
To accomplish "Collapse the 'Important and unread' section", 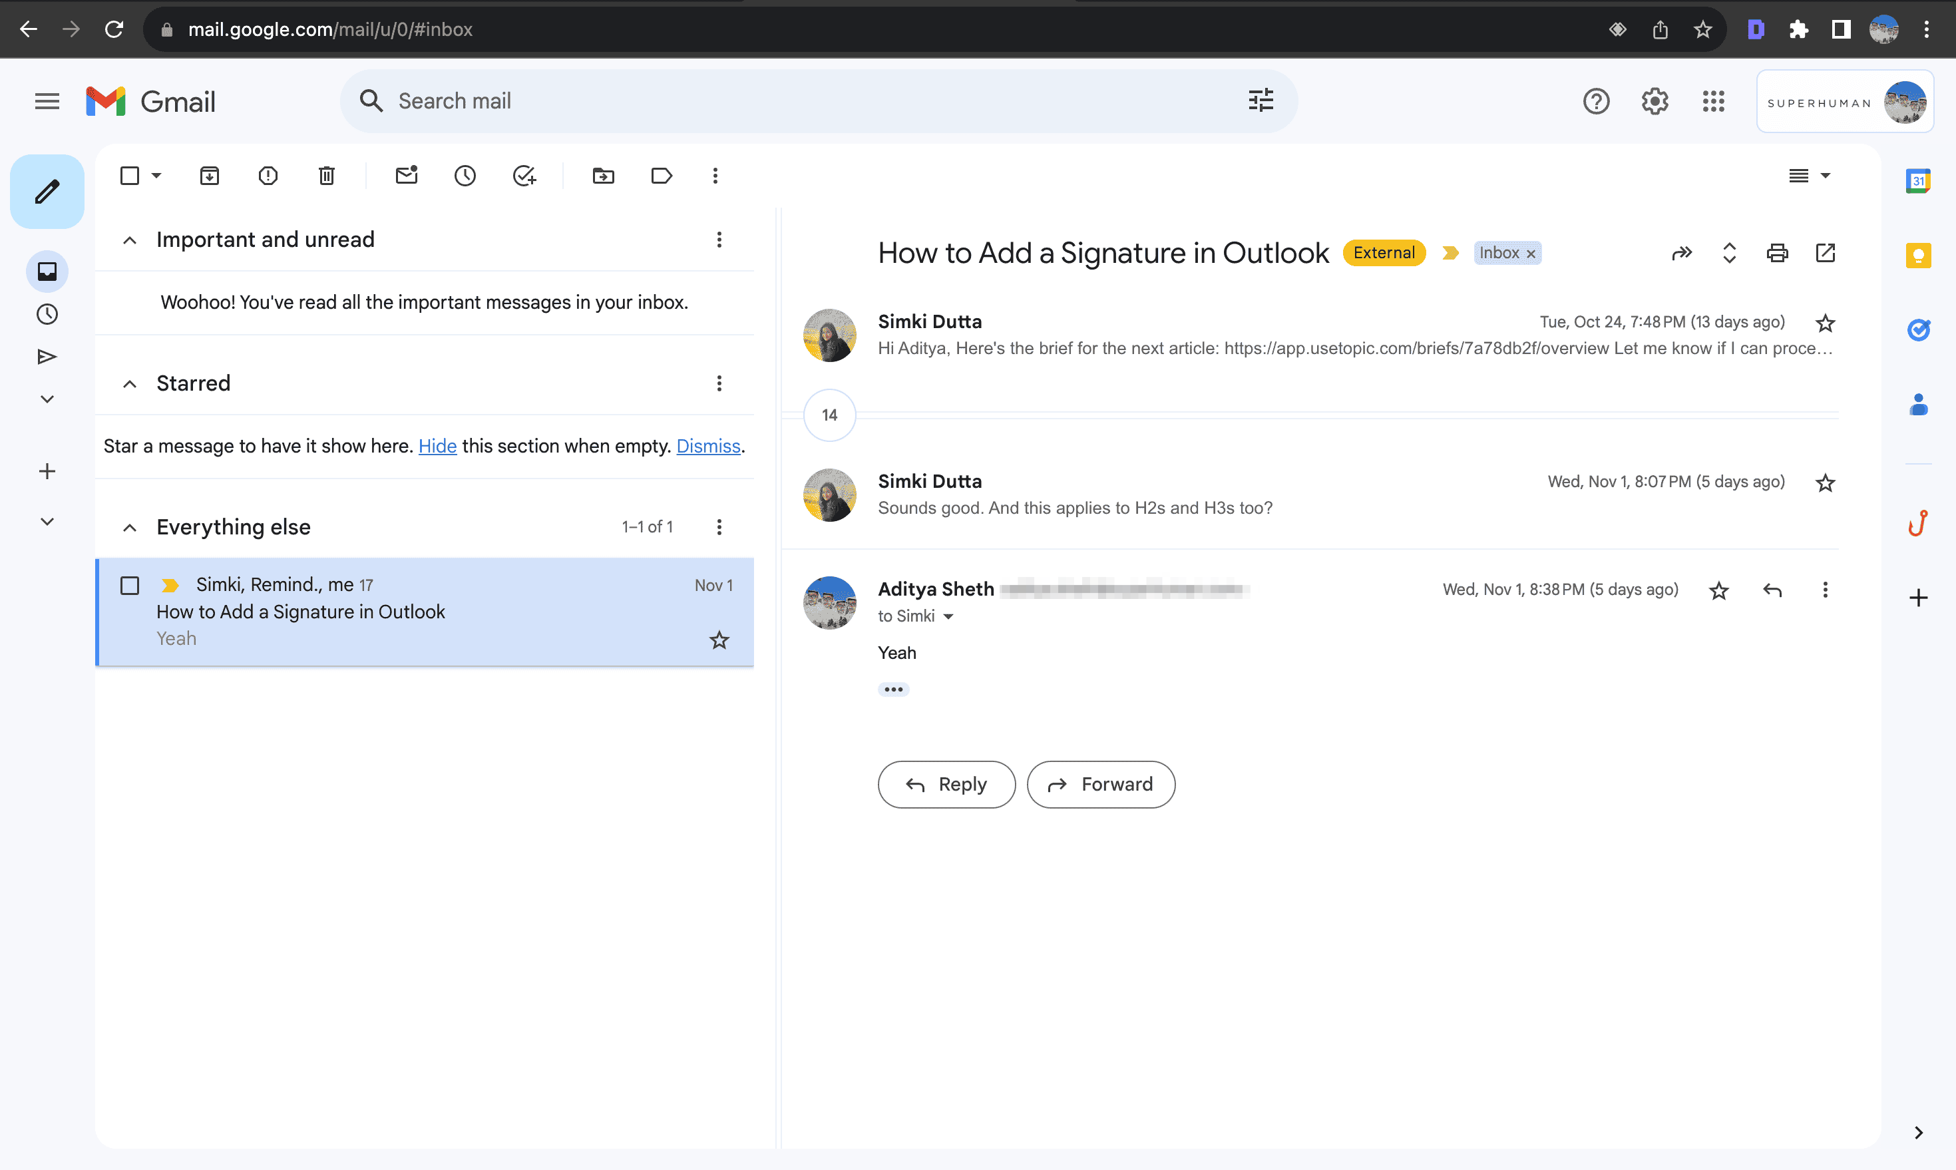I will click(x=128, y=238).
